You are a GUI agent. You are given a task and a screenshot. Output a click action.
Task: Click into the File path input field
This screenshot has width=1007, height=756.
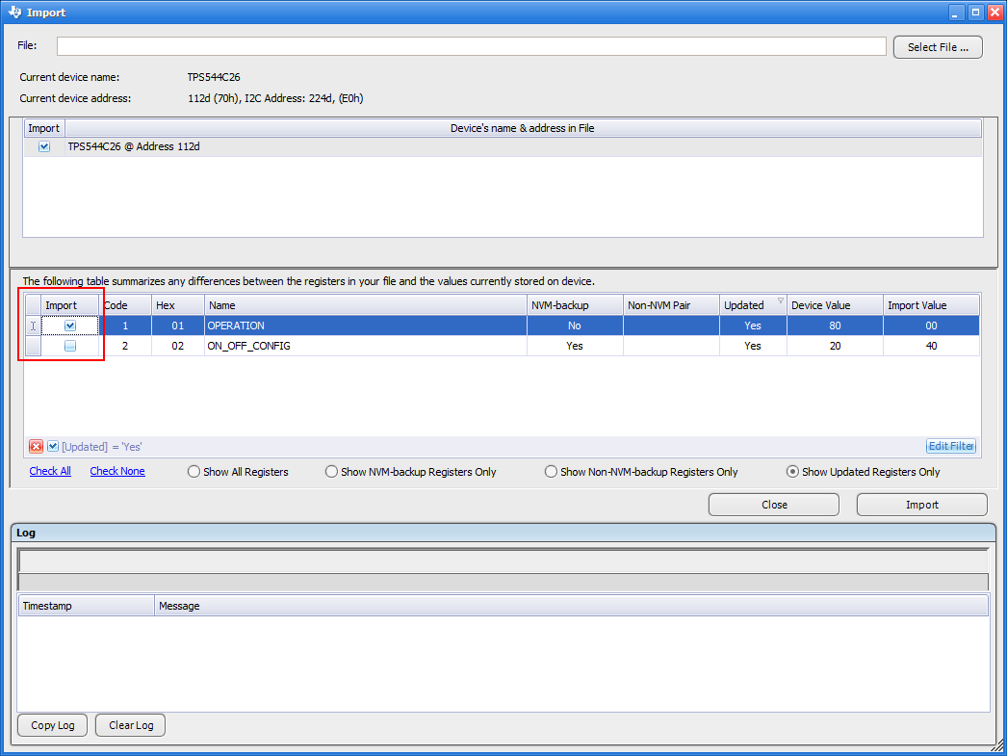[471, 46]
